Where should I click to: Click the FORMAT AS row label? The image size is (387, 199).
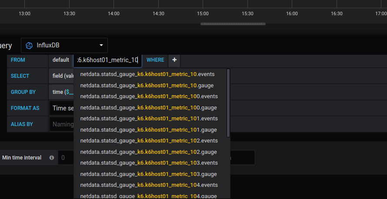point(27,108)
